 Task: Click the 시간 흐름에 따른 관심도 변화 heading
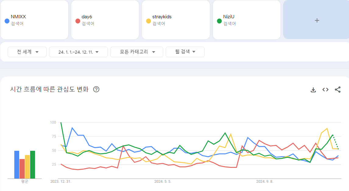click(x=49, y=89)
